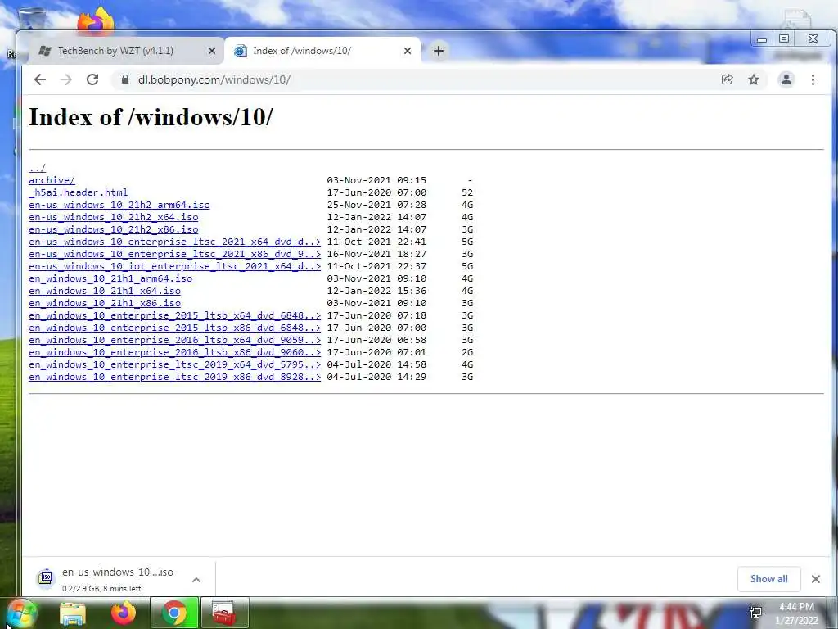Click iot enterprise ltsc 2021 x64 link
This screenshot has height=629, width=838.
[x=175, y=266]
